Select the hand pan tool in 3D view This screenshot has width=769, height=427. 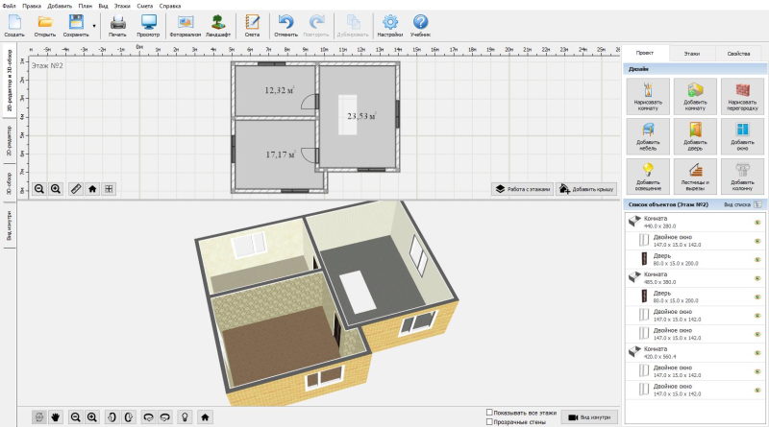click(x=57, y=417)
